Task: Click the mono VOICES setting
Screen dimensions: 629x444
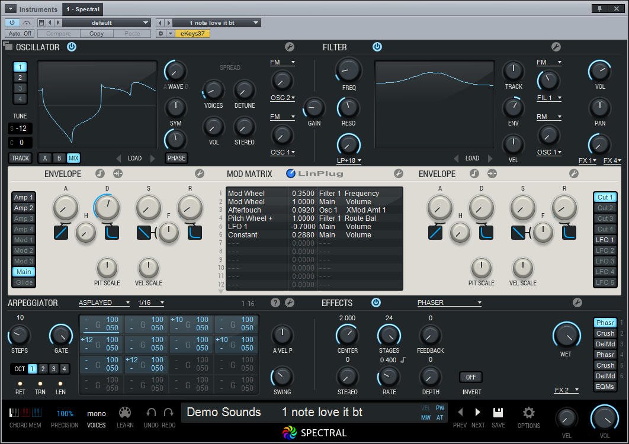Action: 97,414
